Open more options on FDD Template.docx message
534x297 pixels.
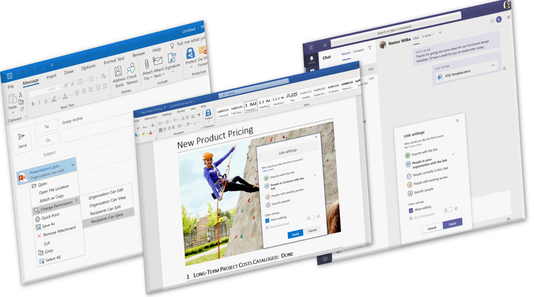[x=493, y=65]
